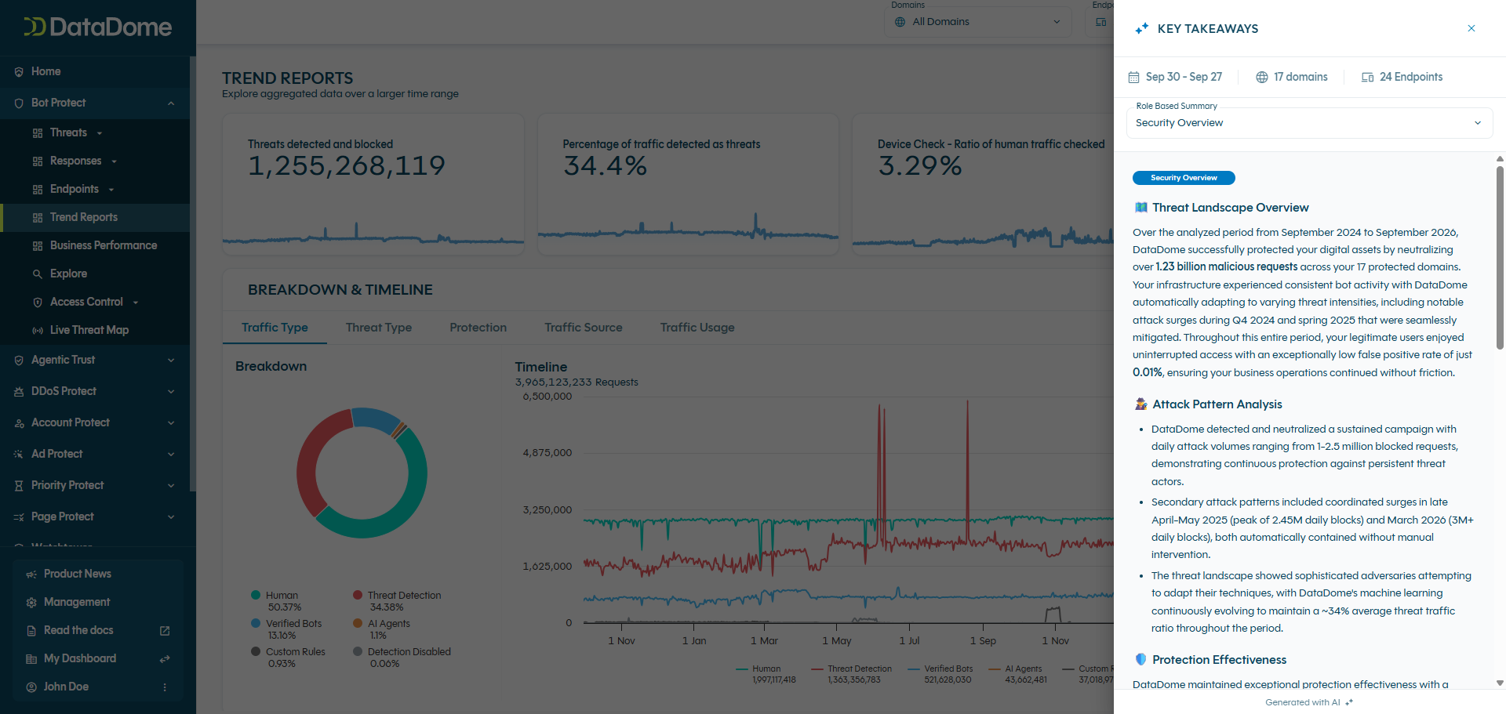
Task: Click the endpoints icon next to 24 Endpoints
Action: tap(1368, 77)
